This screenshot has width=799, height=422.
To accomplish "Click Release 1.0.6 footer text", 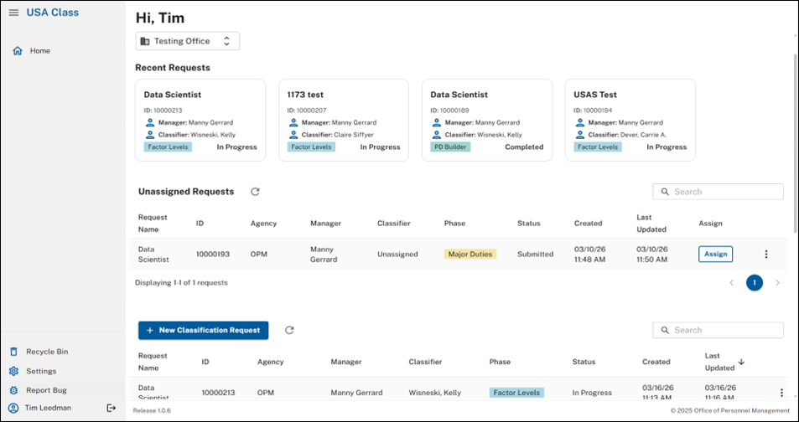I will 152,410.
